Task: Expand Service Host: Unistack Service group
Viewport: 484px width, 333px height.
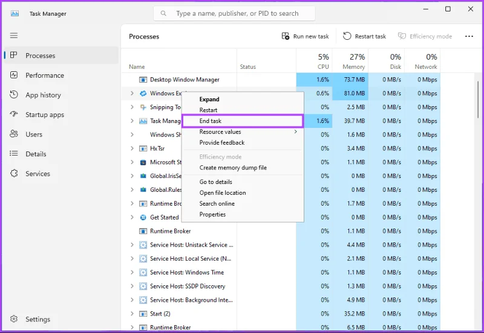Action: pos(132,245)
